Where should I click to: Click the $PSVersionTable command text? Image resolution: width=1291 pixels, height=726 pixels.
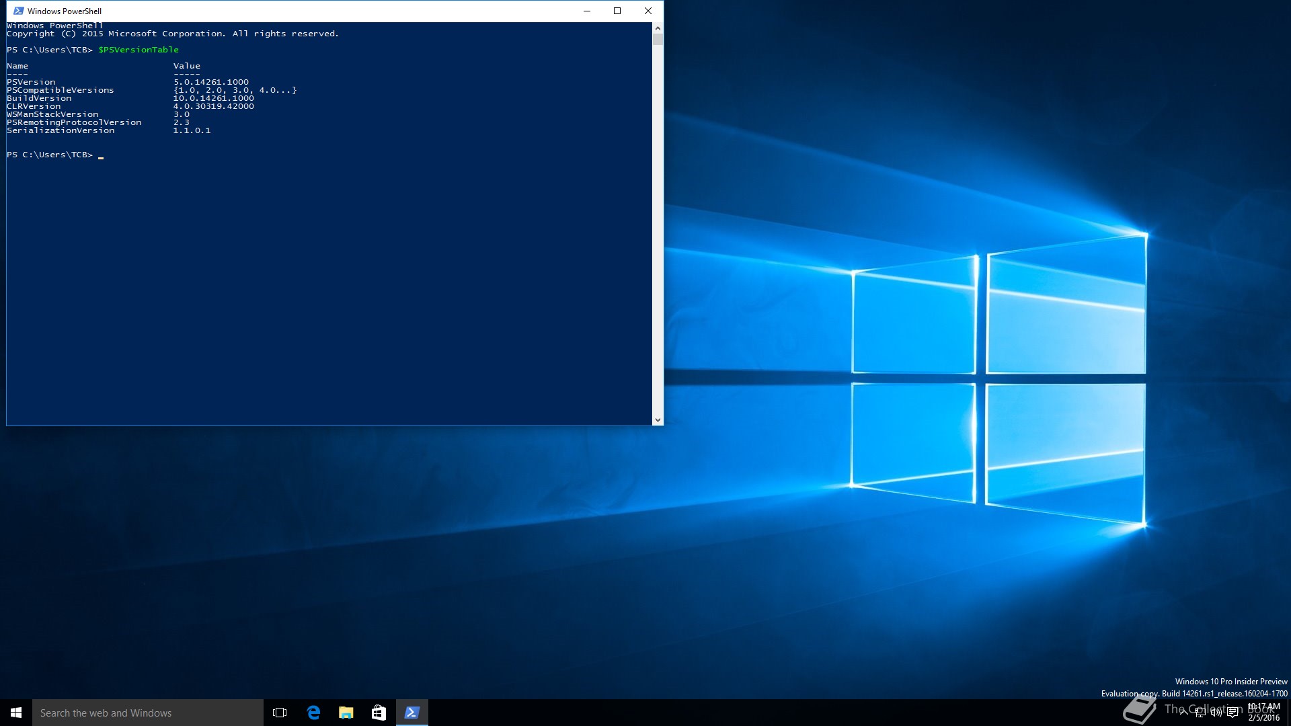click(139, 50)
